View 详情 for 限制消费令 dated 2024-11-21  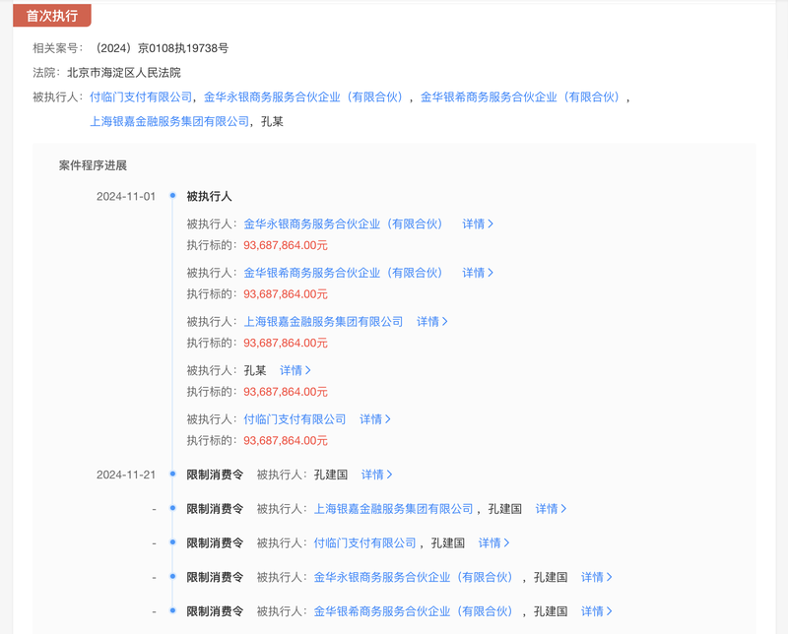pyautogui.click(x=376, y=475)
